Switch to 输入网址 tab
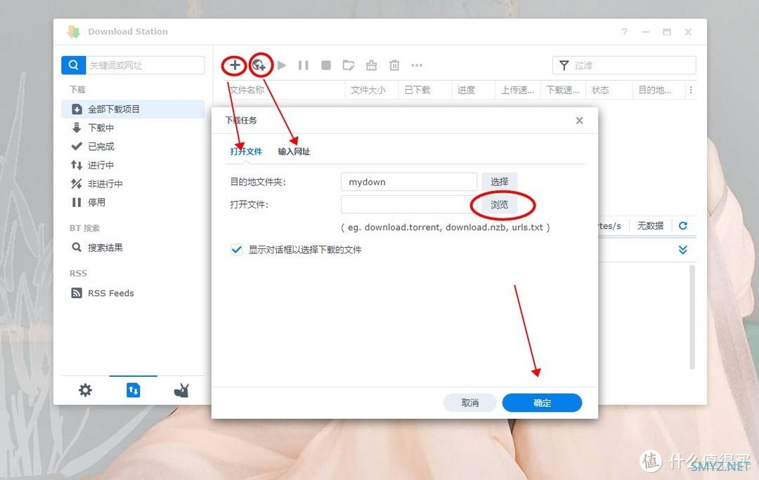Viewport: 759px width, 480px height. (x=294, y=152)
